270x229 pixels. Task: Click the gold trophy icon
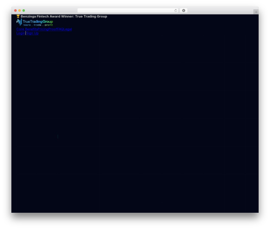point(18,16)
